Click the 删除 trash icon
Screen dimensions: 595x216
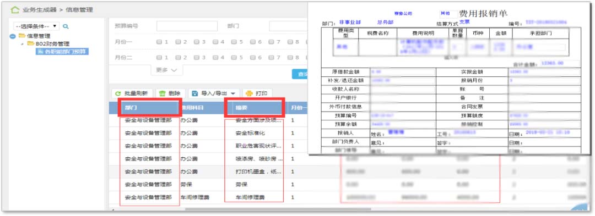point(162,93)
